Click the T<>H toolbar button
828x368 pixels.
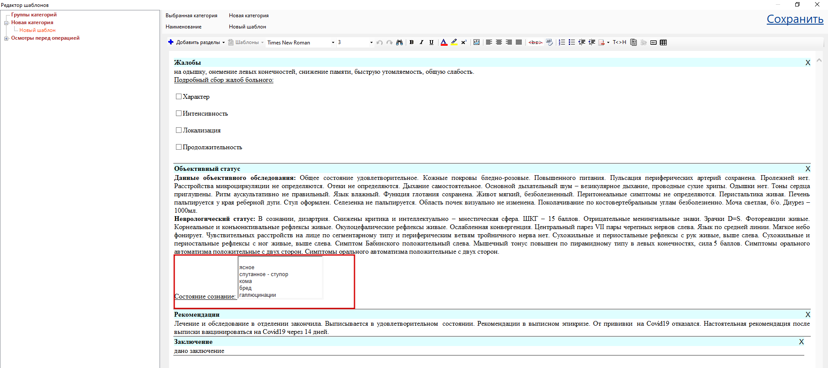click(x=619, y=42)
